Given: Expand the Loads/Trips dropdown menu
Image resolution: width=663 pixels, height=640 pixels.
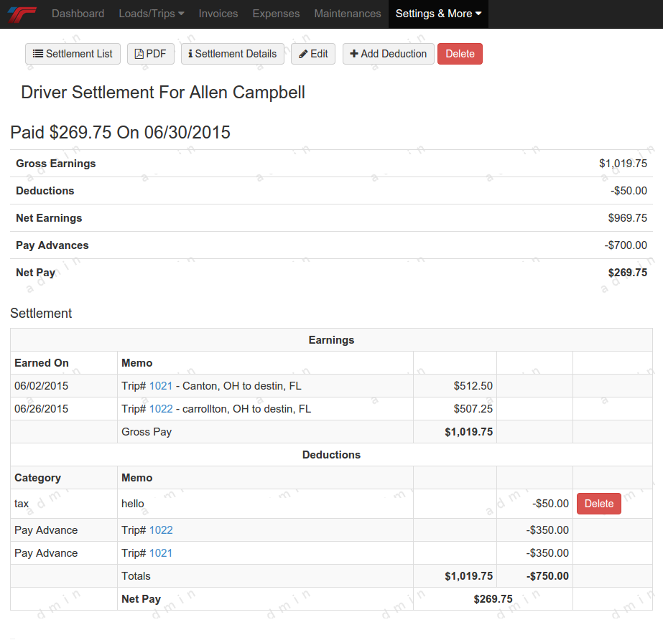Looking at the screenshot, I should point(151,14).
